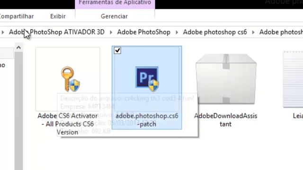
Task: Expand arrow after Adobe PhotoShop breadcrumb
Action: [177, 32]
